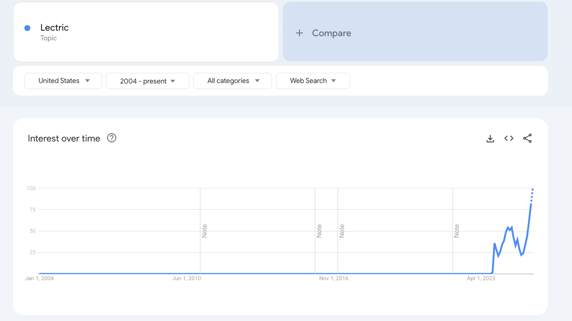This screenshot has height=321, width=572.
Task: Click the plus icon in the Compare box
Action: (x=299, y=32)
